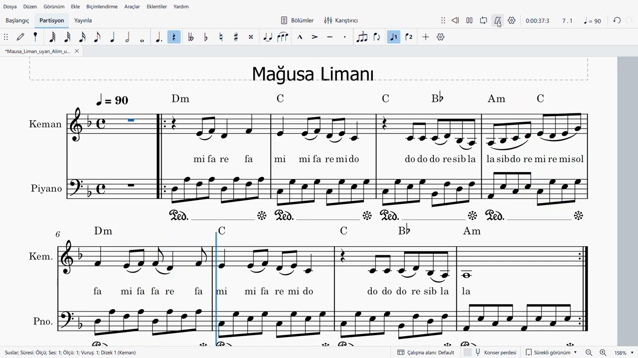Choose the eighth note duration
638x358 pixels.
(97, 37)
